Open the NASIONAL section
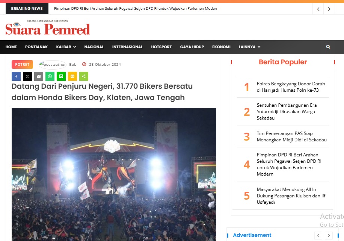 94,47
